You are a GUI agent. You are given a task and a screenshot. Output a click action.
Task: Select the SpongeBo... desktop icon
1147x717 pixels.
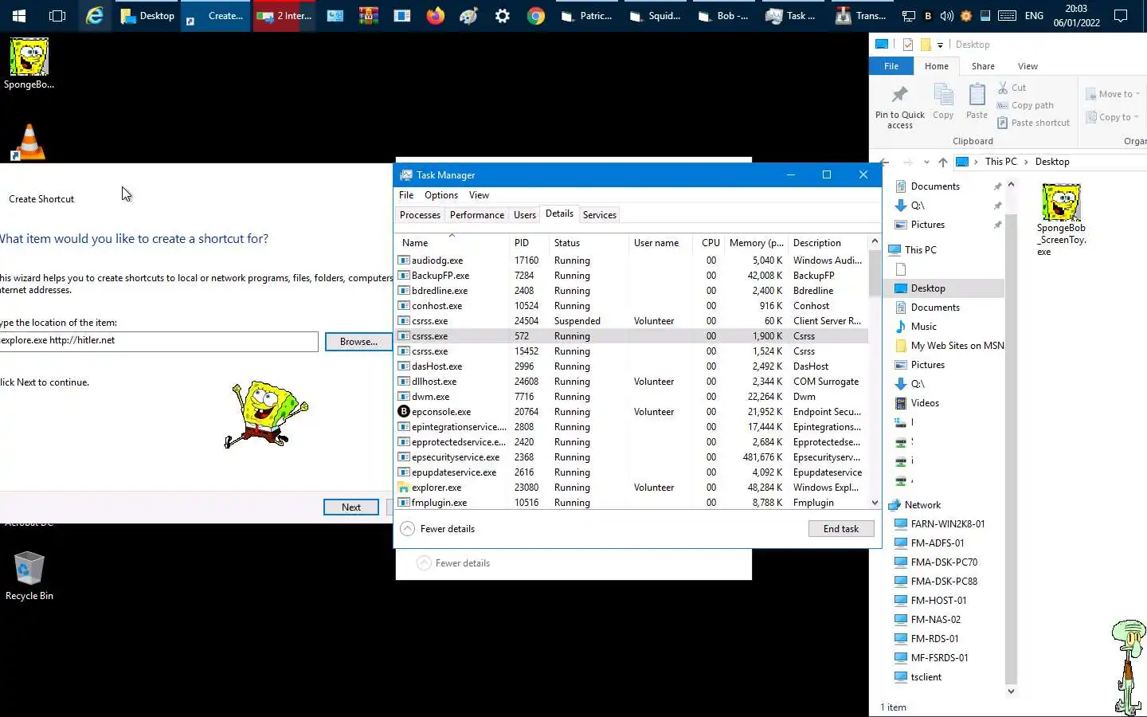point(29,64)
